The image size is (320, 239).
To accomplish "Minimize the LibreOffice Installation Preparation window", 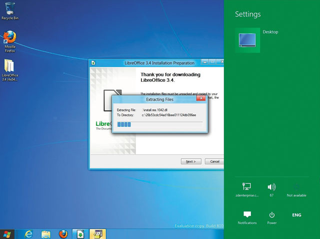I will [x=204, y=62].
